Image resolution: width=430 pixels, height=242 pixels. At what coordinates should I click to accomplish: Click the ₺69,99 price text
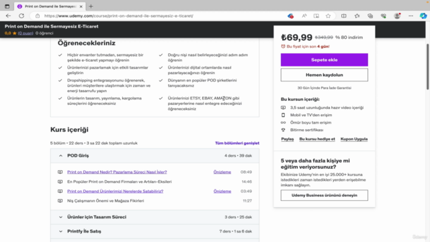point(296,38)
